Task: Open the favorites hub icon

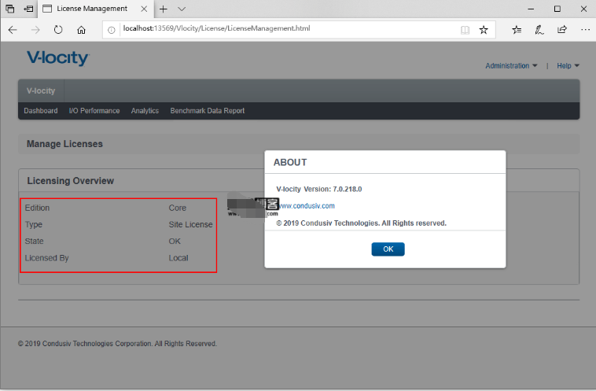Action: (x=517, y=30)
